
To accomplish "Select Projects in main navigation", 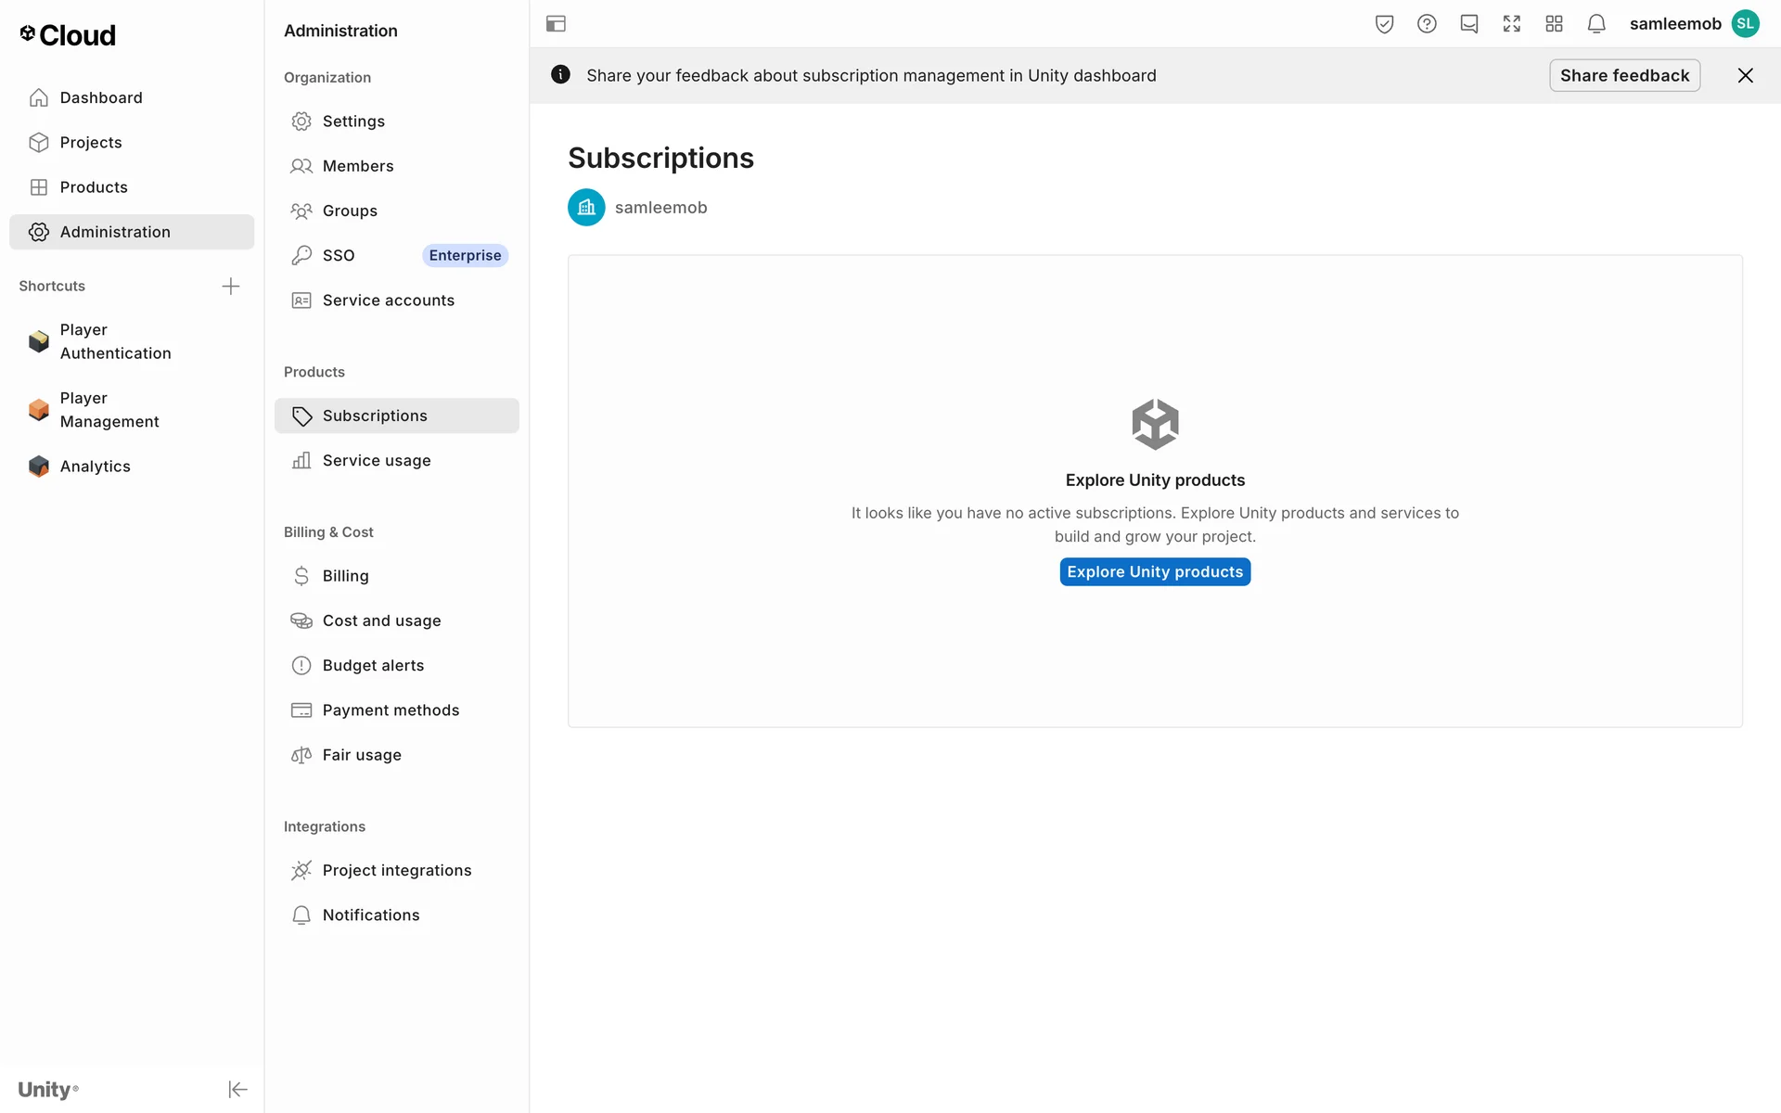I will (91, 142).
